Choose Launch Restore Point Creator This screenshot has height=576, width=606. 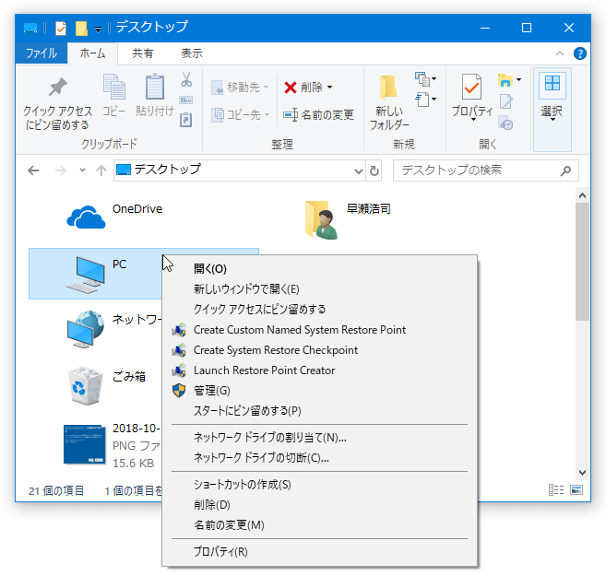319,370
